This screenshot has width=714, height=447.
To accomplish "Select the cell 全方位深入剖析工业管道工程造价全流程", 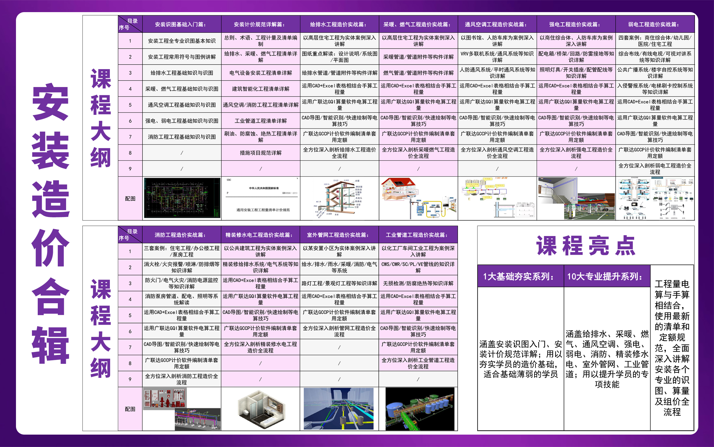I will (418, 363).
